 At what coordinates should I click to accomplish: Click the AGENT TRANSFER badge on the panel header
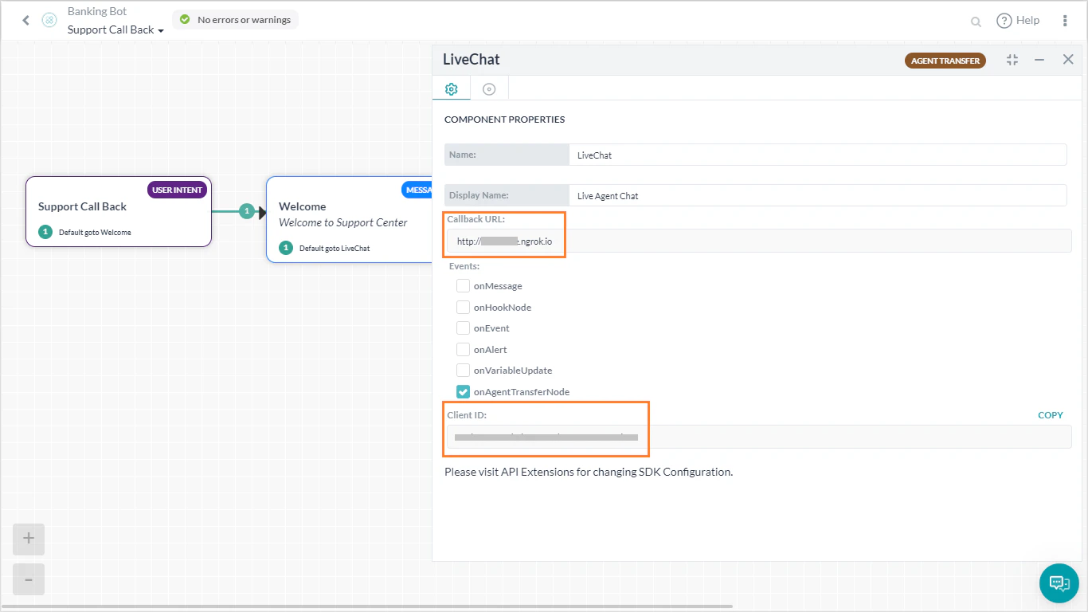point(945,60)
